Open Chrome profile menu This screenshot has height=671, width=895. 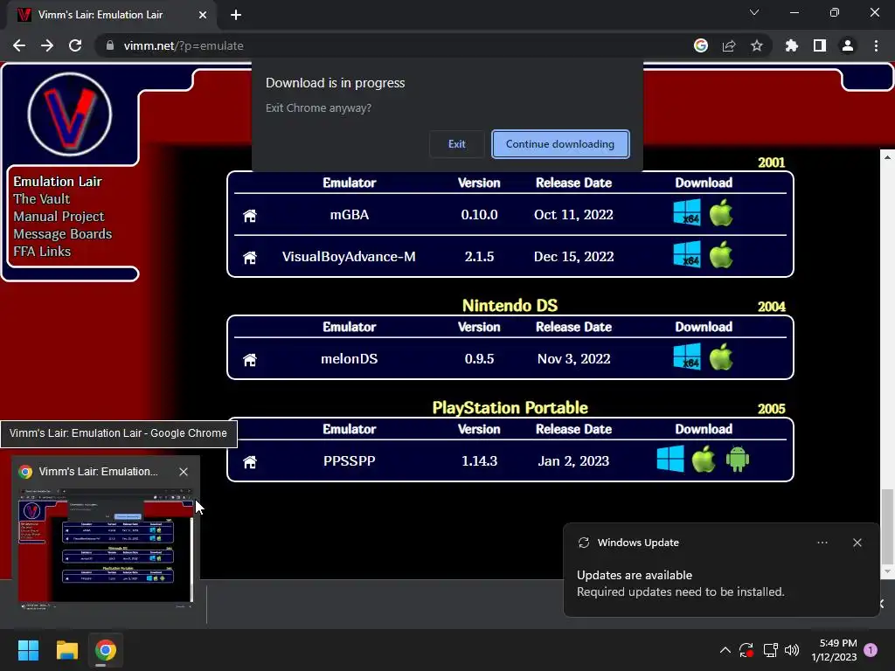click(848, 45)
